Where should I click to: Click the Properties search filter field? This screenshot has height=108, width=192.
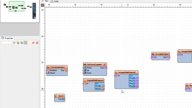pyautogui.click(x=7, y=43)
